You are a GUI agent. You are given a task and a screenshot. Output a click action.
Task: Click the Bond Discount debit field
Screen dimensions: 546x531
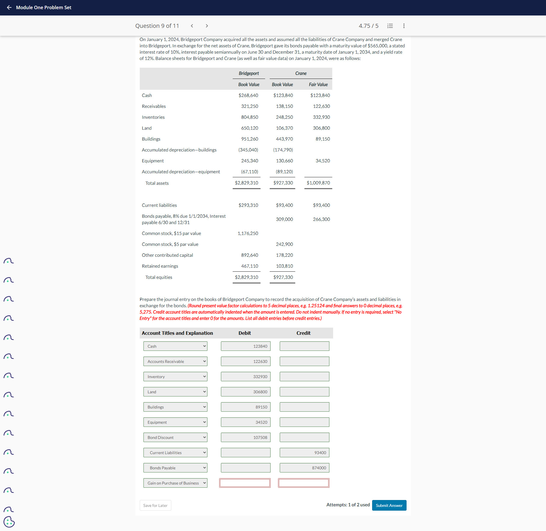(x=246, y=437)
